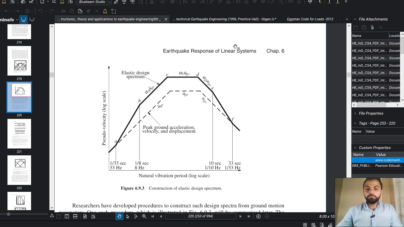Open the document tabs overflow dropdown
This screenshot has width=404, height=227.
[x=347, y=19]
